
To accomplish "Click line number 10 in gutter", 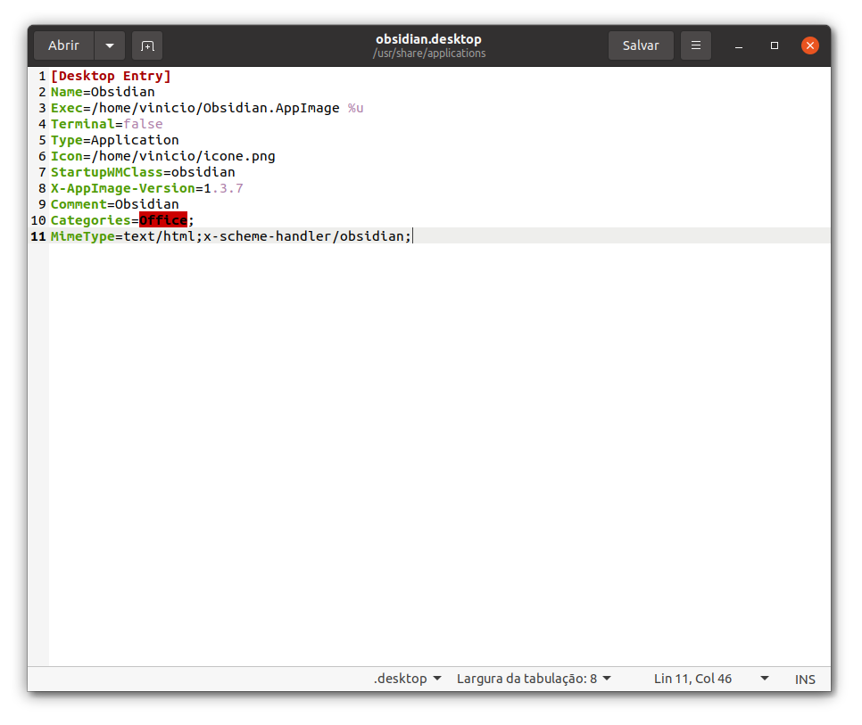I will pyautogui.click(x=38, y=220).
